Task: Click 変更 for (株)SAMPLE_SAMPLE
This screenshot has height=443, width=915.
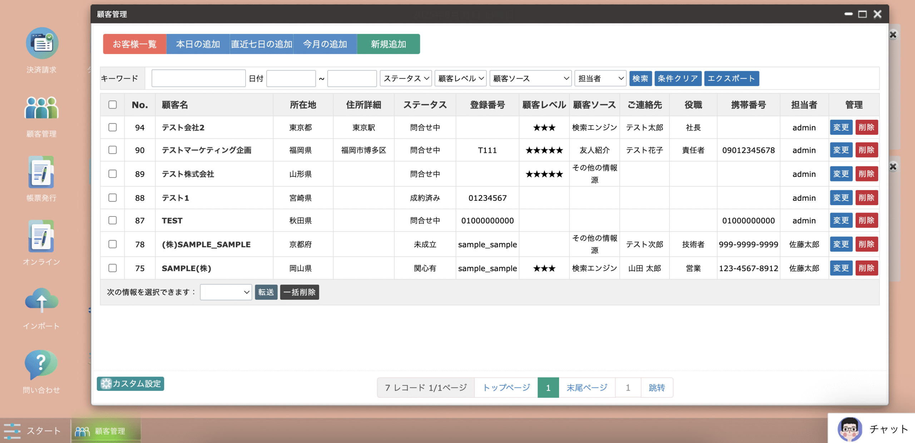Action: pyautogui.click(x=841, y=244)
